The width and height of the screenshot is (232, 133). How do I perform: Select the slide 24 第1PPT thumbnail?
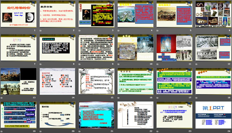click(213, 115)
